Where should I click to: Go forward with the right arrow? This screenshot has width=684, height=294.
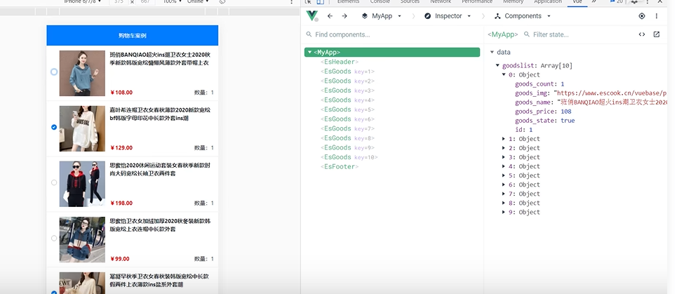point(344,15)
